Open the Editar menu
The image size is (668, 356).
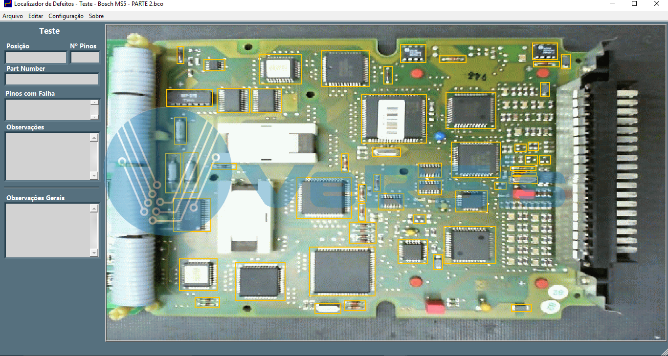click(36, 16)
